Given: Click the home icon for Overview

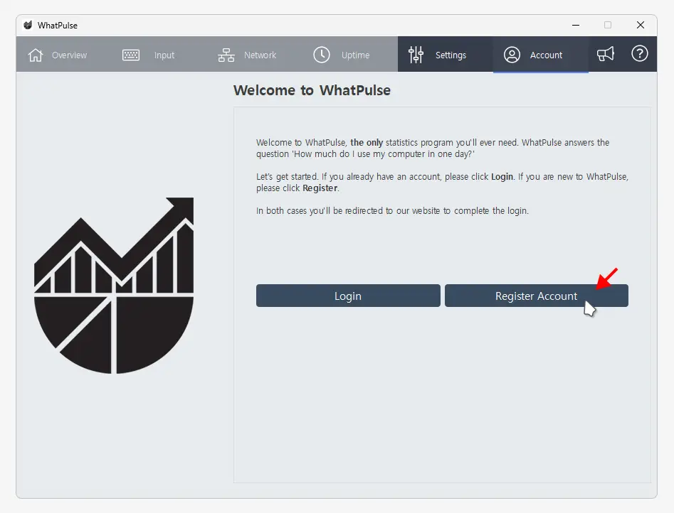Looking at the screenshot, I should [x=36, y=55].
